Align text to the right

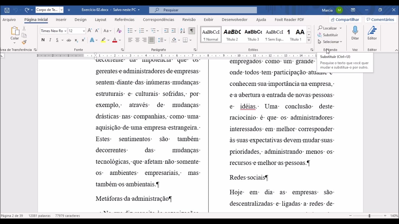pos(144,40)
